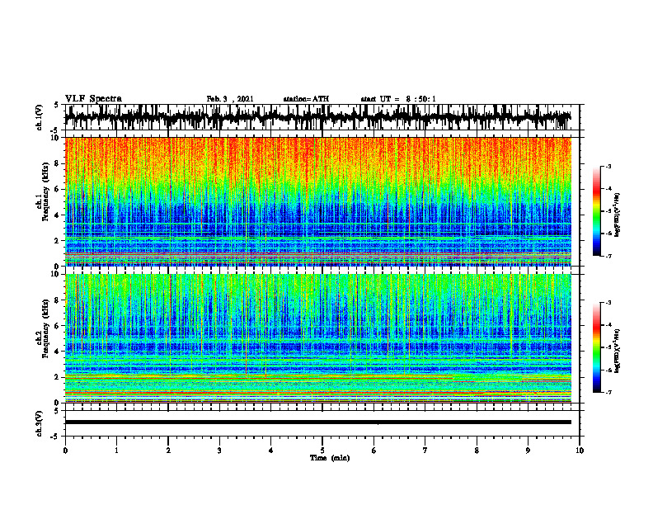The height and width of the screenshot is (505, 653).
Task: Click the -5 V tick on ch.1(V) axis
Action: click(x=55, y=130)
